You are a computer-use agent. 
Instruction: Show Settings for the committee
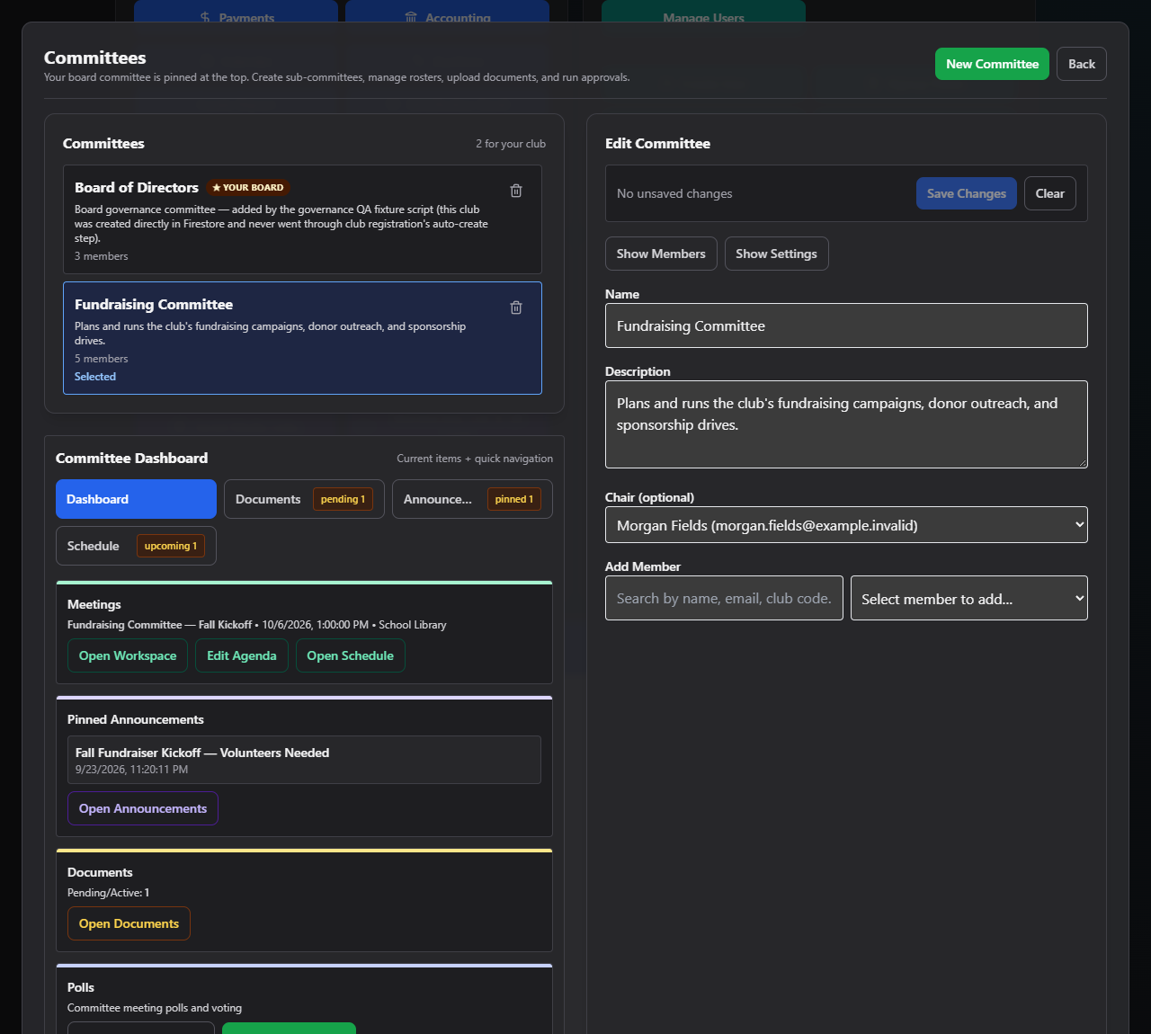[776, 254]
